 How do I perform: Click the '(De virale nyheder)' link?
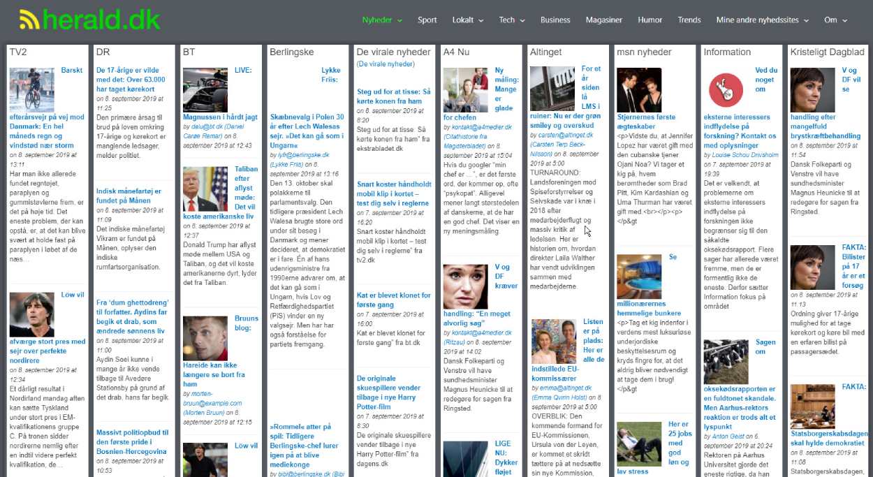coord(385,64)
